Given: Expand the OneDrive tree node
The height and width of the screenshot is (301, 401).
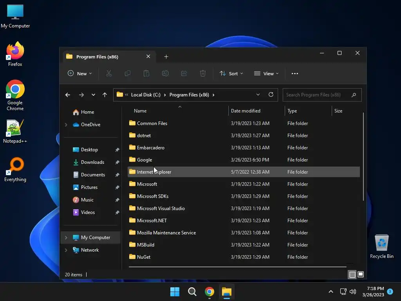Looking at the screenshot, I should (x=66, y=125).
